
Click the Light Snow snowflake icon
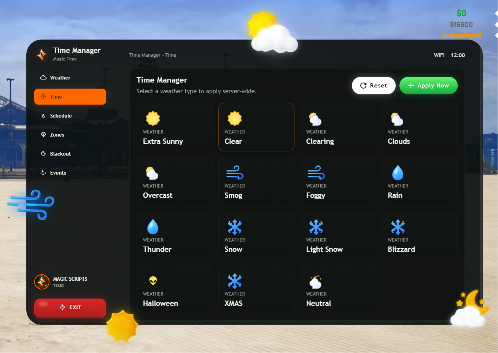[316, 227]
